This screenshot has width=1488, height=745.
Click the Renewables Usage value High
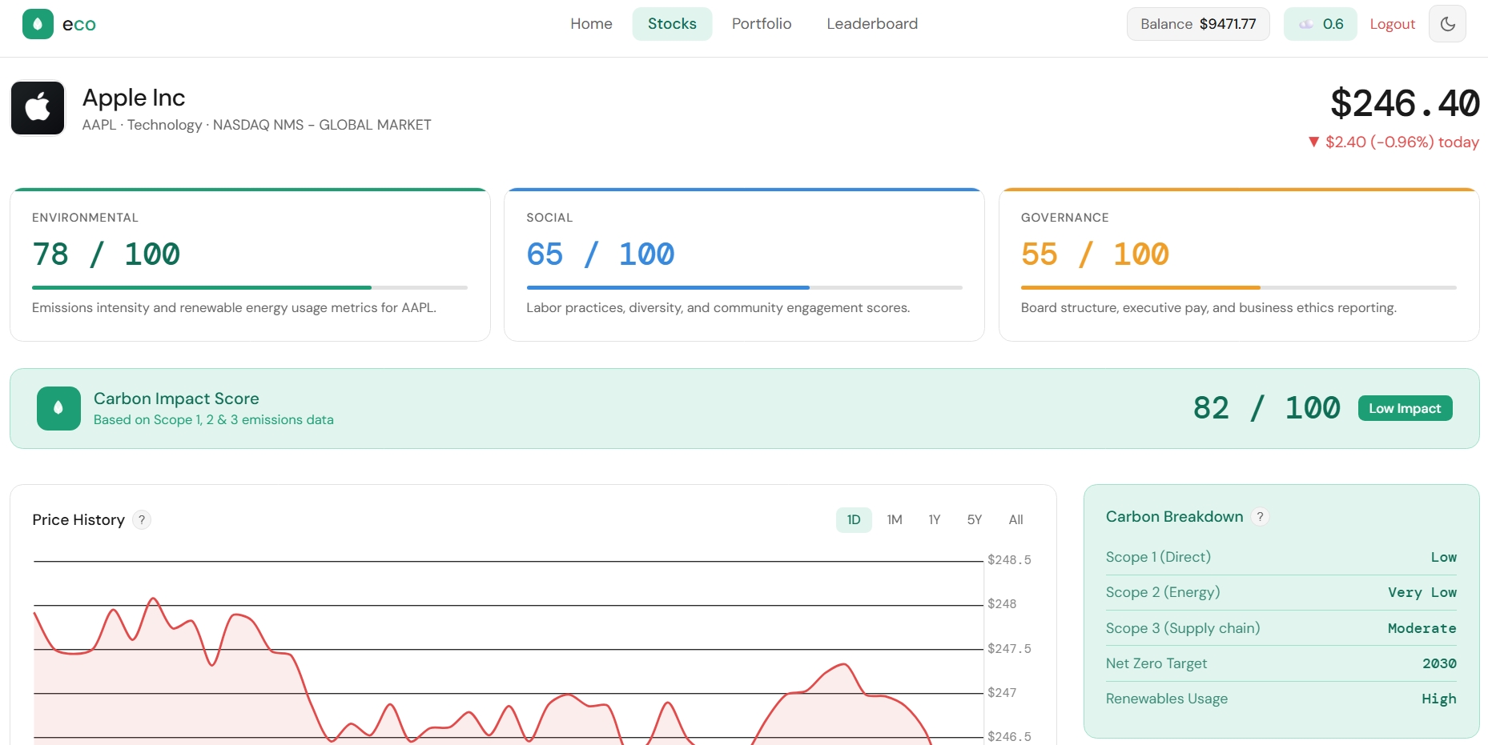(1439, 699)
